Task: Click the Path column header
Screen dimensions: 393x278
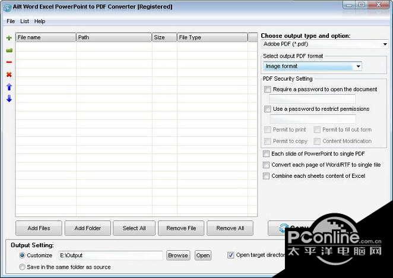Action: 114,37
